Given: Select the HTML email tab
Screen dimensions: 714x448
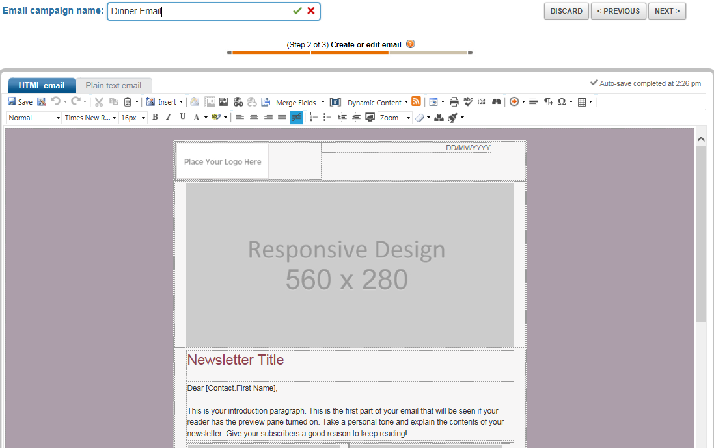Looking at the screenshot, I should (42, 85).
